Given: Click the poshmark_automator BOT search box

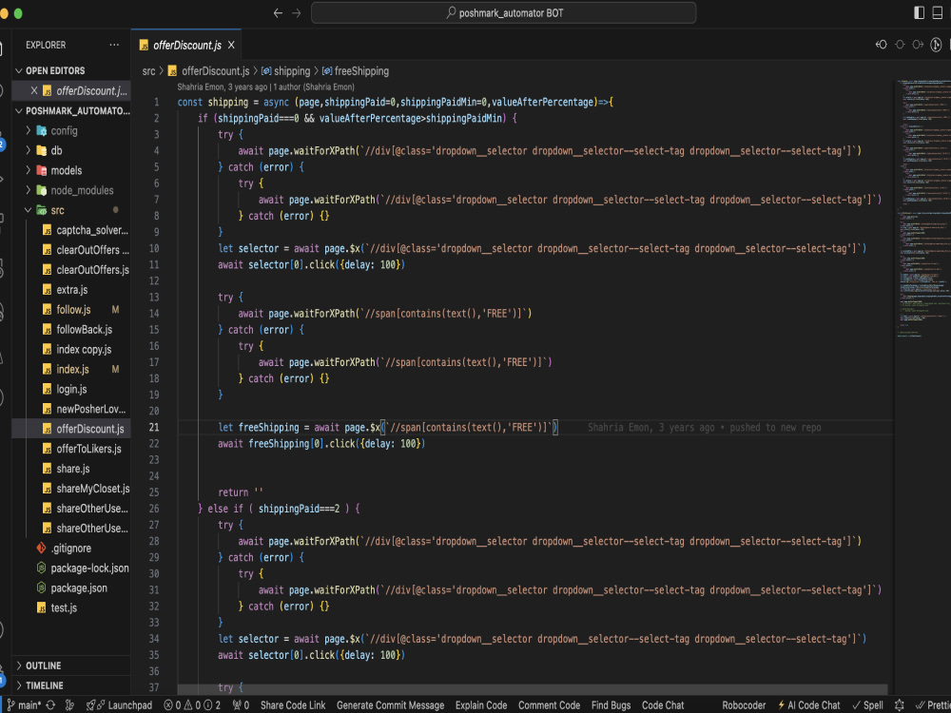Looking at the screenshot, I should 503,12.
